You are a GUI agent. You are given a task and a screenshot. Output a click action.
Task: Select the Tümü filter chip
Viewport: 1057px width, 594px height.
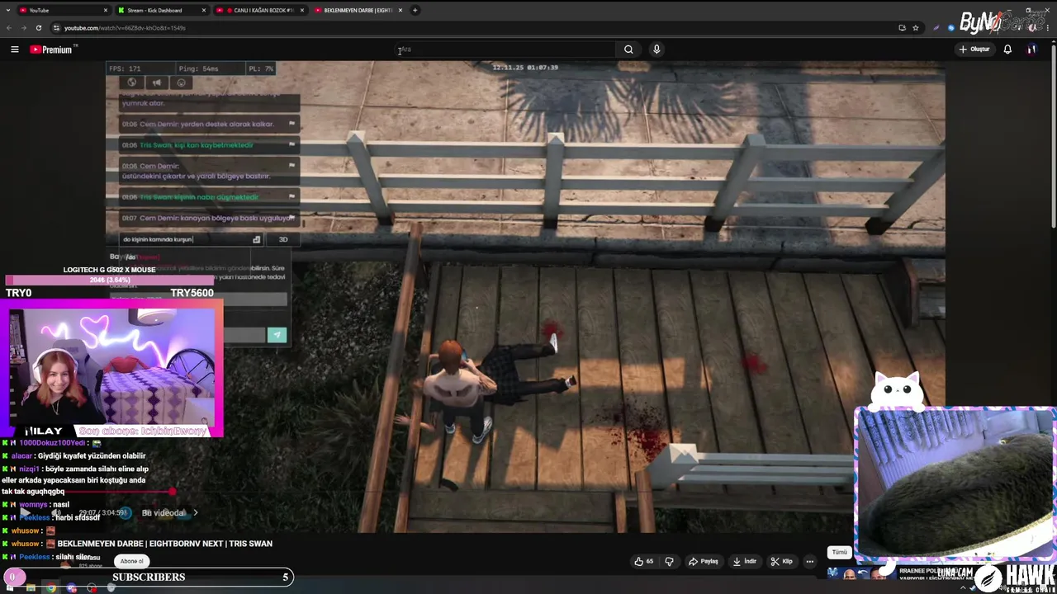[x=839, y=552]
